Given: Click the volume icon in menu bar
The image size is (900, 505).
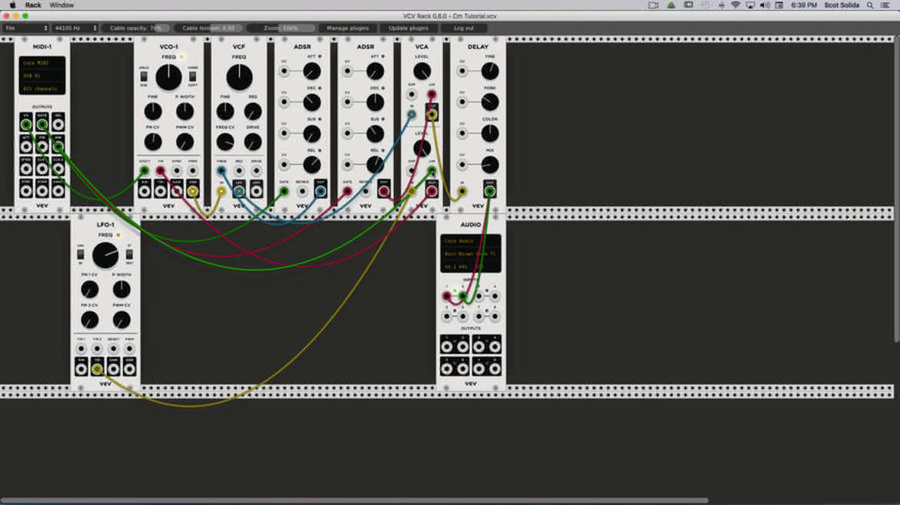Looking at the screenshot, I should tap(765, 5).
